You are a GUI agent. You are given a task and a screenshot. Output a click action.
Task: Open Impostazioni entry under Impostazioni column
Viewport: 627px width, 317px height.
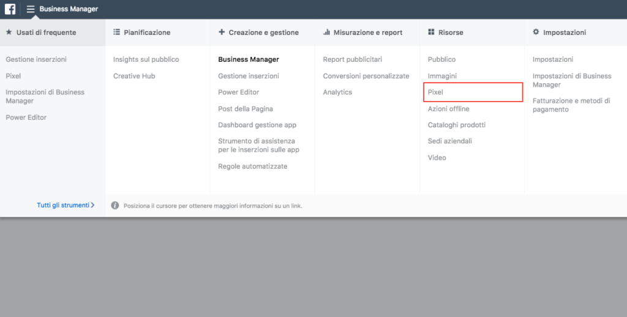click(553, 59)
